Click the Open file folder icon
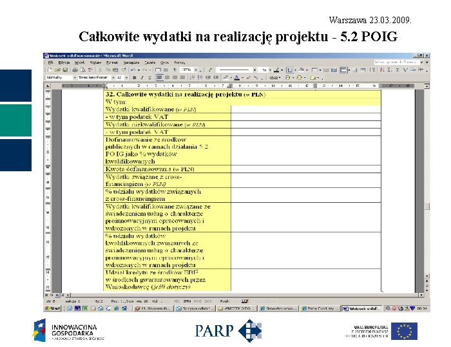This screenshot has height=347, width=451. (x=57, y=70)
